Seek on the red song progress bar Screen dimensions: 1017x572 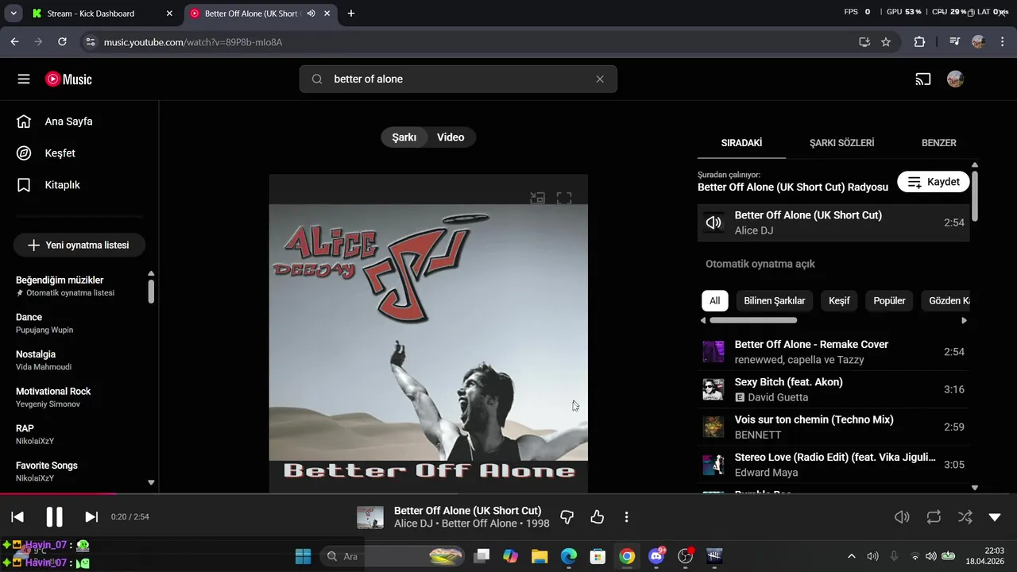click(x=58, y=493)
